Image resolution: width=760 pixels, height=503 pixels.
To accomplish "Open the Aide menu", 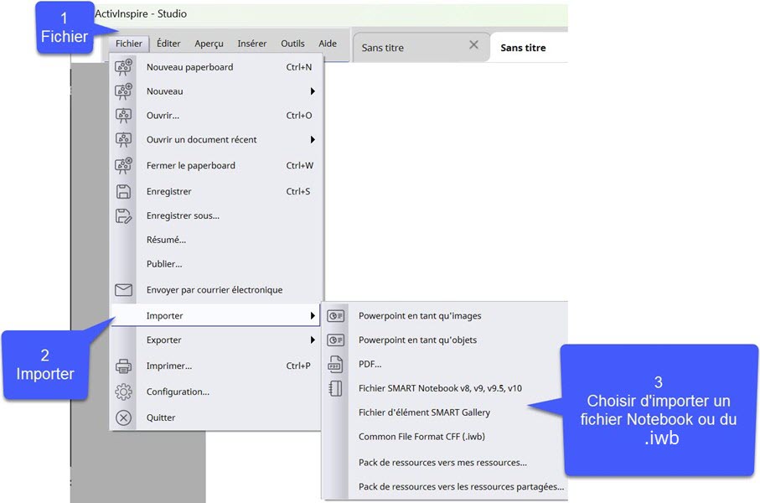I will pos(328,44).
